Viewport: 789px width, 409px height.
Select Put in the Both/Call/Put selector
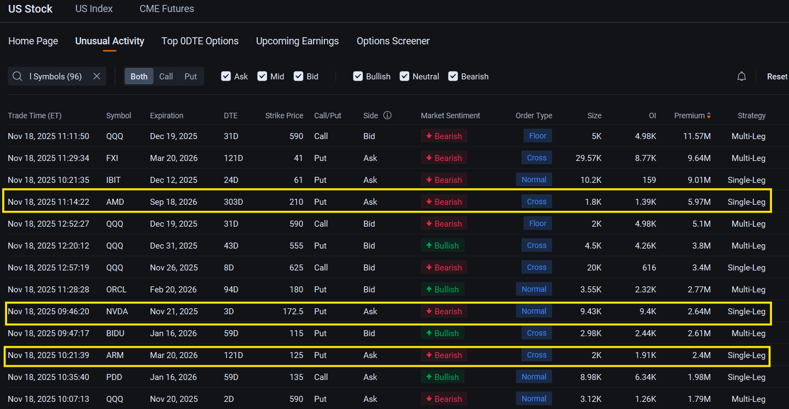[x=190, y=76]
